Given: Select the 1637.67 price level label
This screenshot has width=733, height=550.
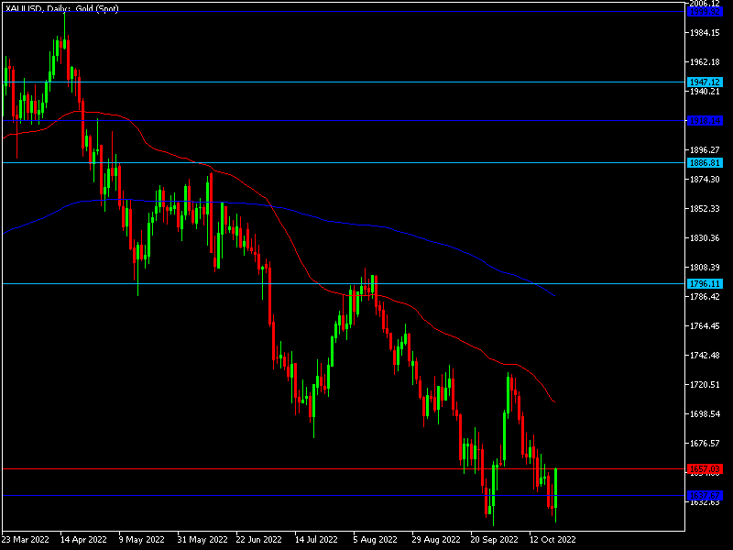Looking at the screenshot, I should tap(705, 495).
